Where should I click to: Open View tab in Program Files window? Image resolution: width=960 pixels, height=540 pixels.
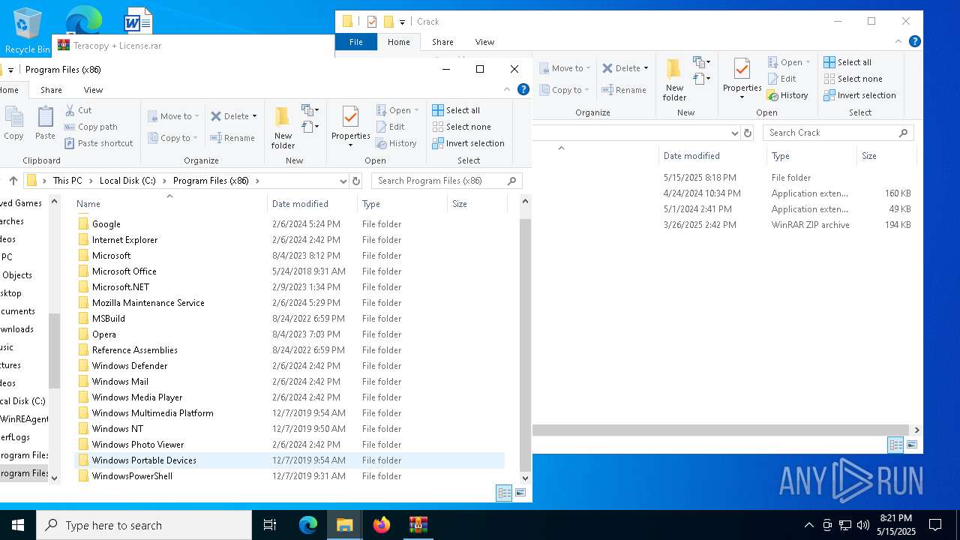click(x=93, y=90)
